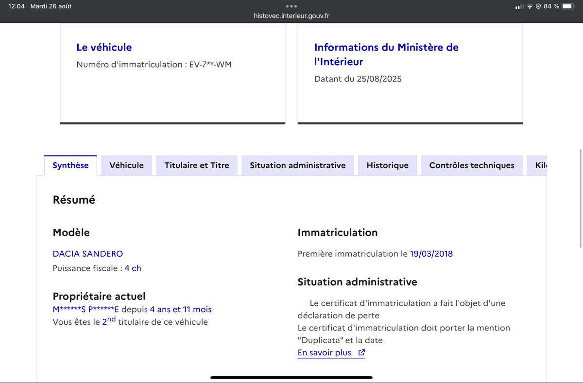
Task: Click the Le véhicule card heading
Action: 104,47
